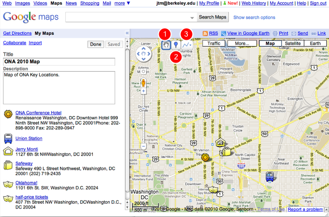Click the Street View pegman icon
This screenshot has width=329, height=217.
pyautogui.click(x=143, y=83)
